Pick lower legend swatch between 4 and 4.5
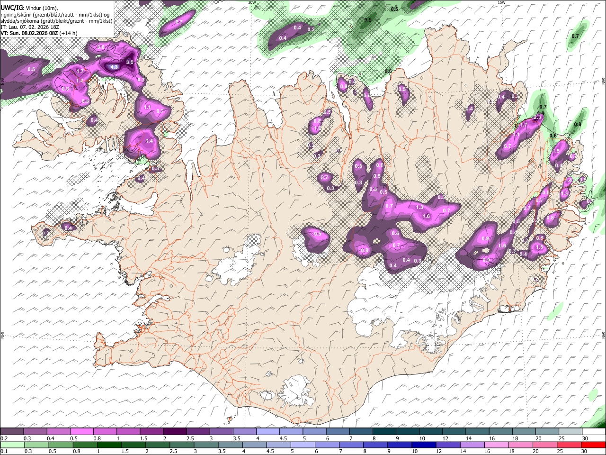This screenshot has width=606, height=455. [254, 445]
